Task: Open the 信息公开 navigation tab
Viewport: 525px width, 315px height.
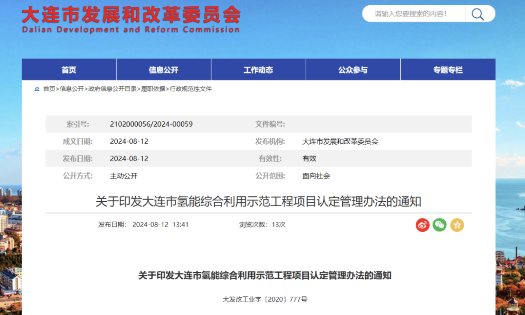Action: click(x=164, y=70)
